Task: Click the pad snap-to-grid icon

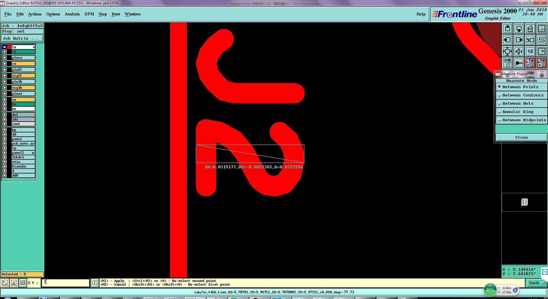Action: 519,63
